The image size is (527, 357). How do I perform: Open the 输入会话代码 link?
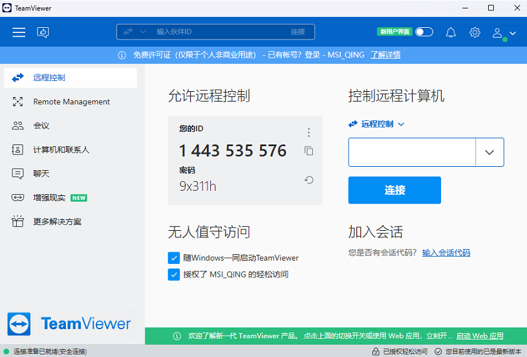coord(446,253)
